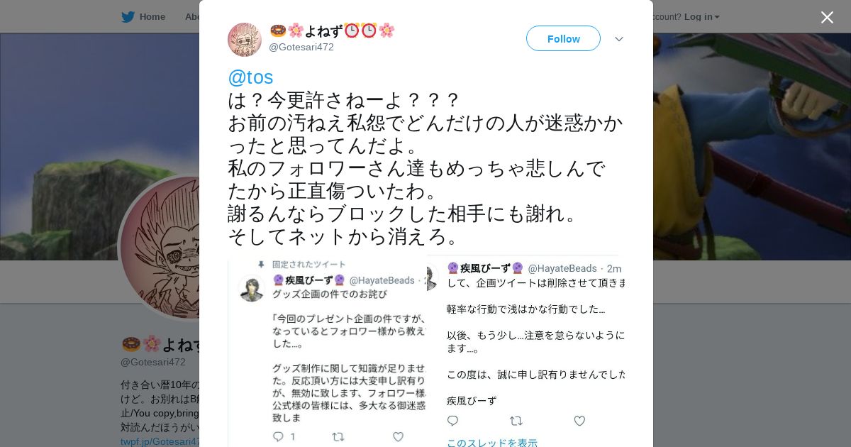This screenshot has width=851, height=447.
Task: Open the twpf.jp profile link
Action: pyautogui.click(x=160, y=441)
